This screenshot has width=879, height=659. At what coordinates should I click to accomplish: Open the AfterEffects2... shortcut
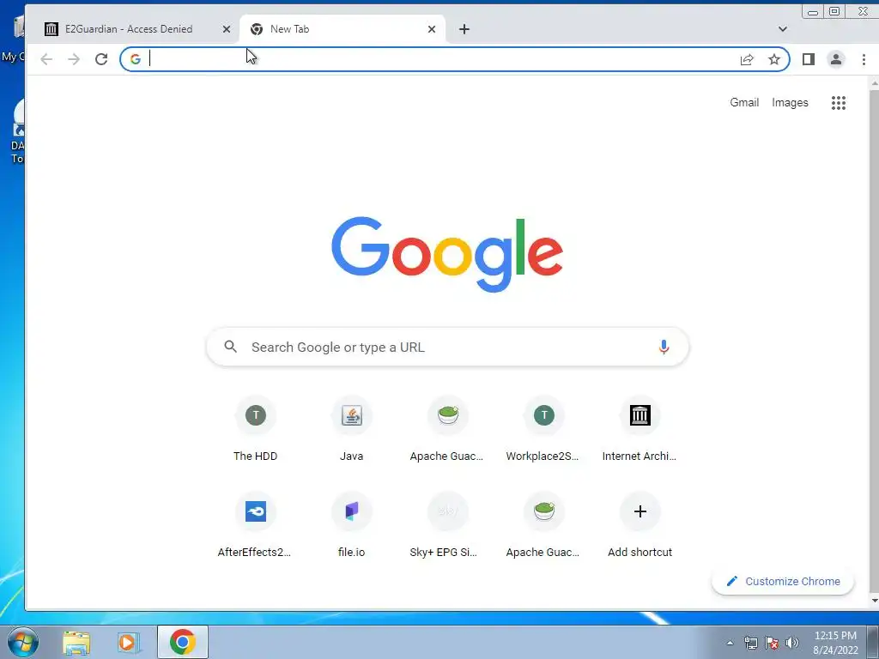pyautogui.click(x=256, y=526)
